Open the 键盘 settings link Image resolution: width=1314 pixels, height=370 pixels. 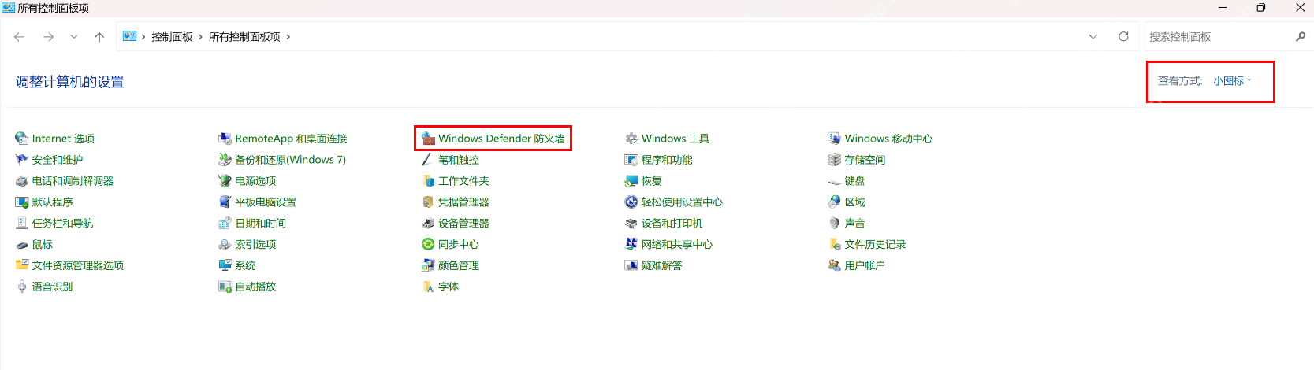[x=854, y=181]
